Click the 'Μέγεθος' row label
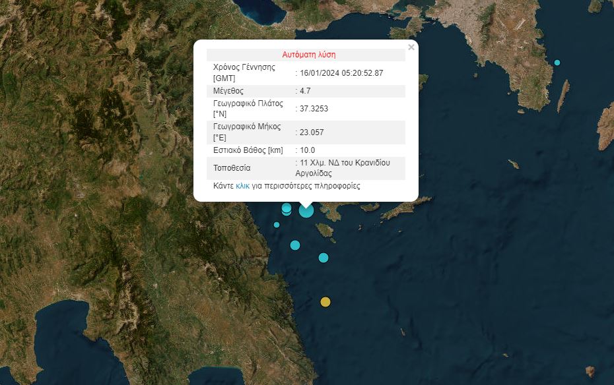Viewport: 614px width, 385px height. pos(228,91)
